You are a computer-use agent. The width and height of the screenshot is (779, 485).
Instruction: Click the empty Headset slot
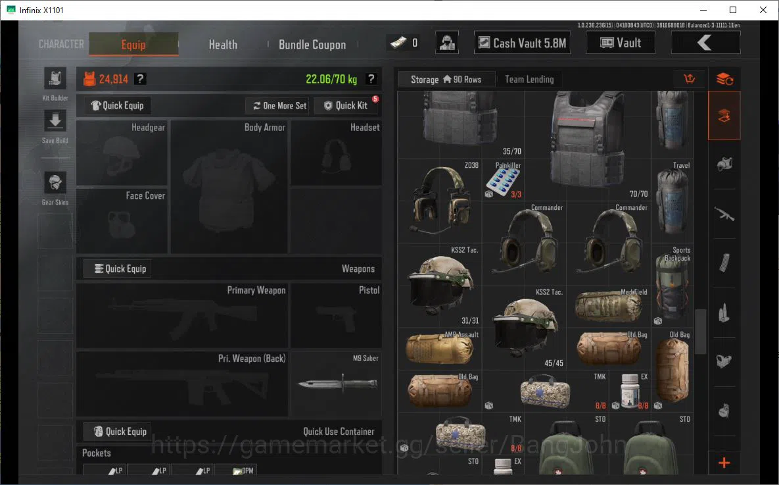[x=337, y=153]
